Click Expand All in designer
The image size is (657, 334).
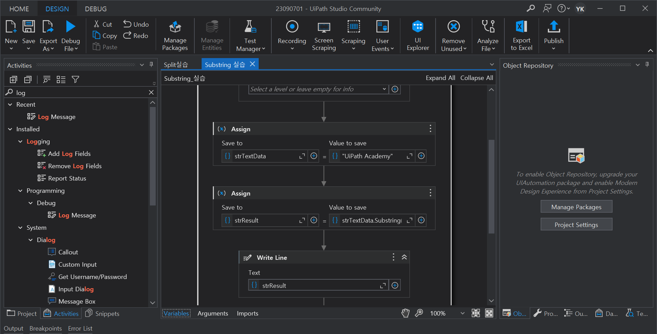point(440,78)
